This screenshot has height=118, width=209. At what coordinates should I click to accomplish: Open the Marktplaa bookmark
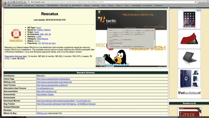click(x=136, y=6)
